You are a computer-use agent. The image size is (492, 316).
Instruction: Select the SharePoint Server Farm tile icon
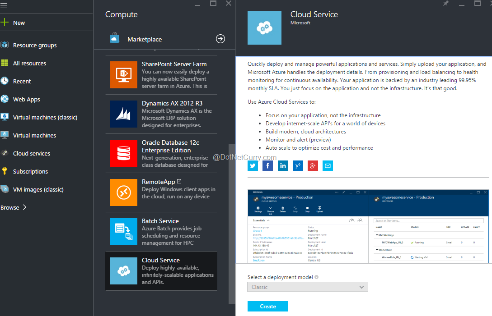124,74
